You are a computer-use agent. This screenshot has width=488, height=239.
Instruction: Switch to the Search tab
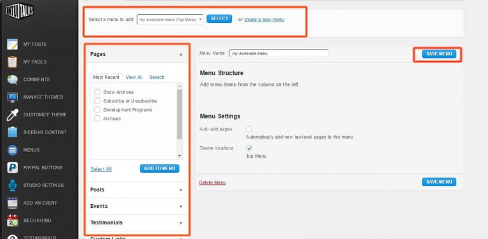point(156,77)
